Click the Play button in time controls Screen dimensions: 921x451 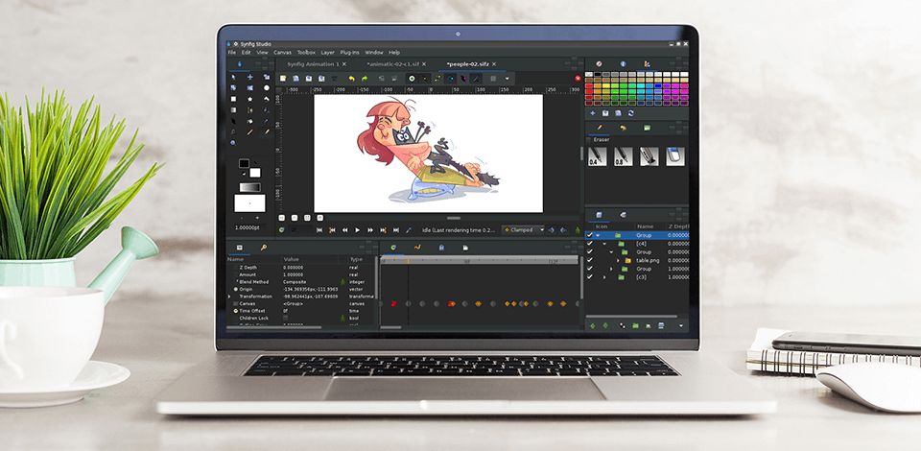pyautogui.click(x=357, y=230)
